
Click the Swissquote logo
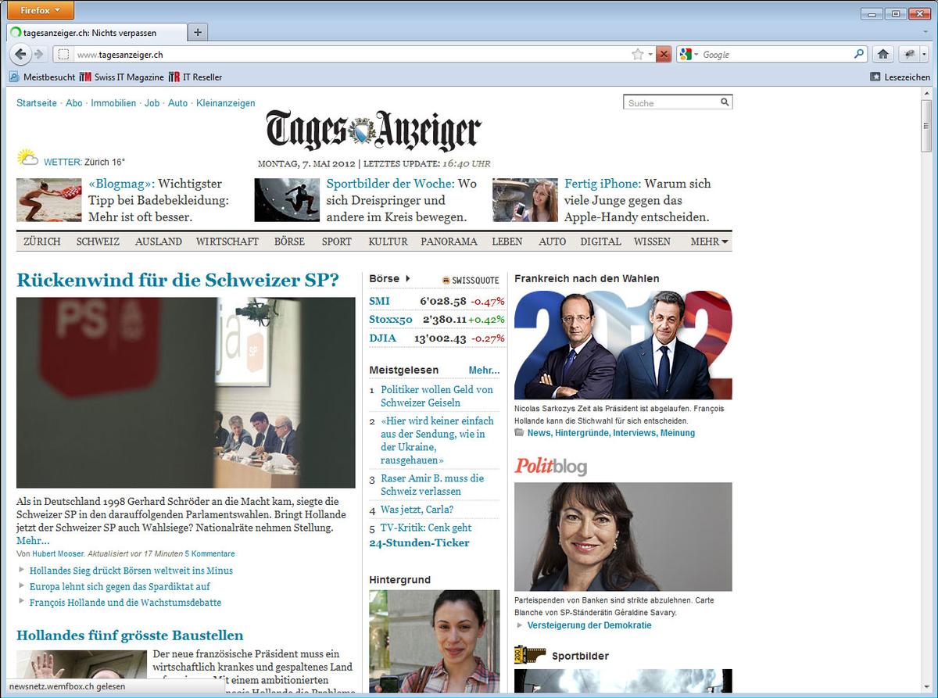471,279
